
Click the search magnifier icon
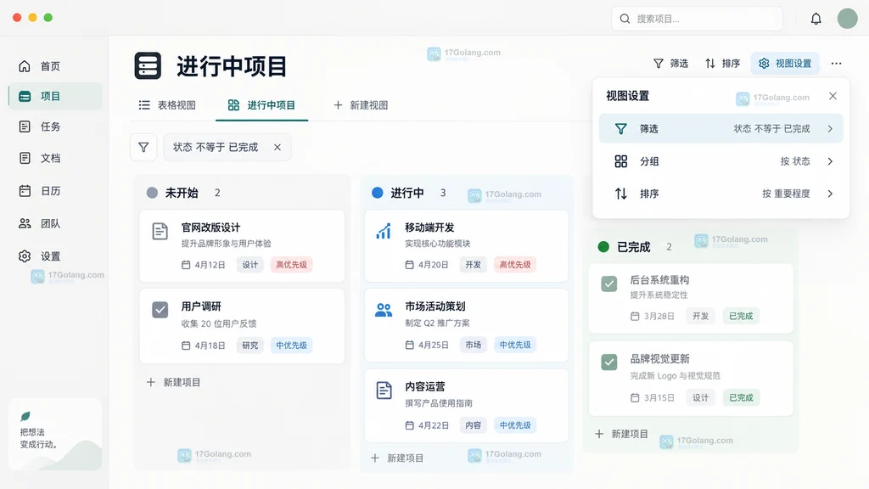(x=625, y=19)
